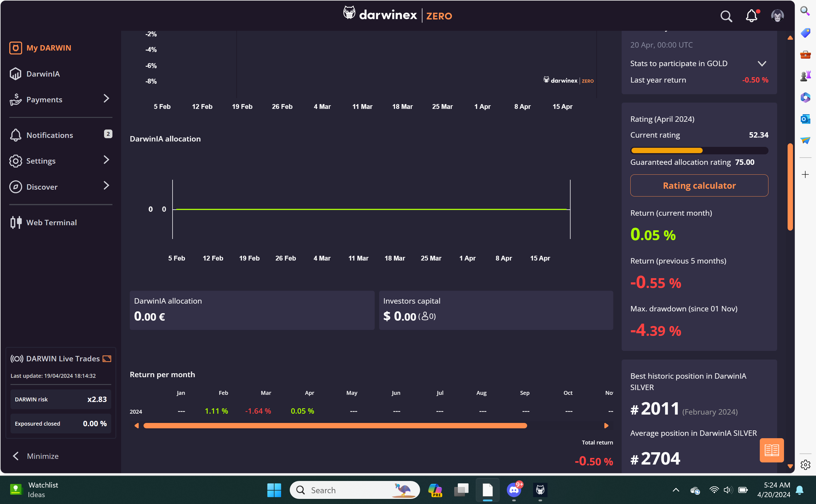Screen dimensions: 816x504
Task: Expand the Discover submenu chevron
Action: click(106, 185)
